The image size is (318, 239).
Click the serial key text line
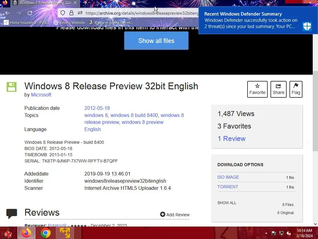click(71, 161)
